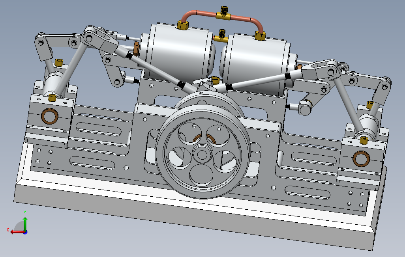
Task: Select the bronze bushing in the right bearing block
Action: [x=361, y=159]
